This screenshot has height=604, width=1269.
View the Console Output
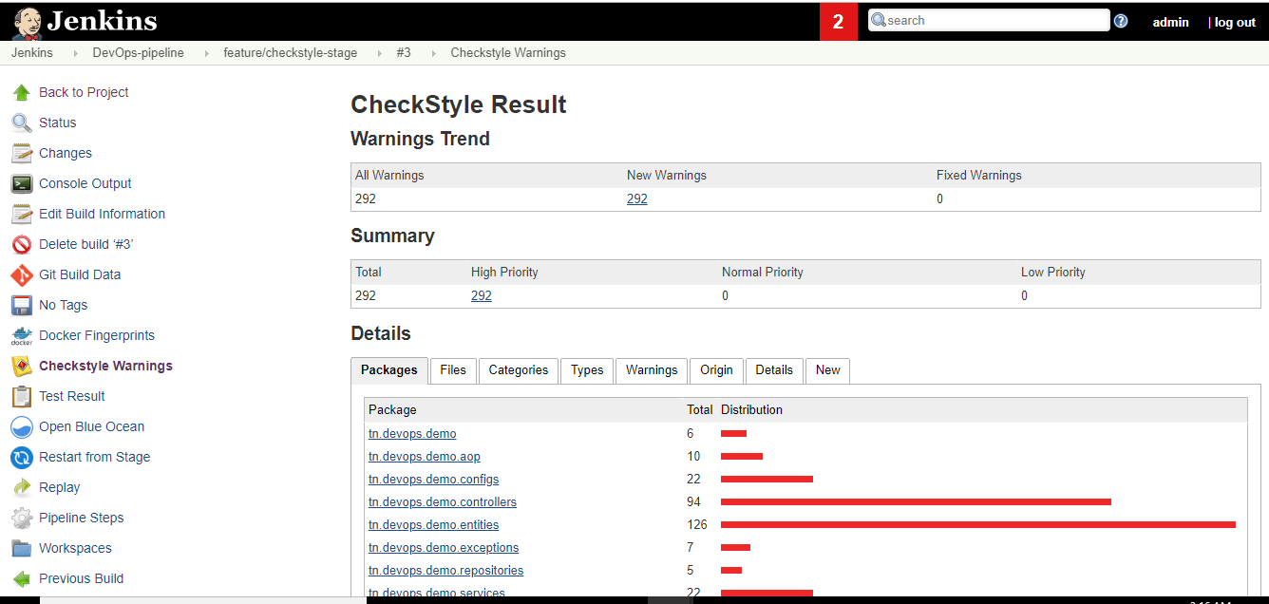pos(85,183)
